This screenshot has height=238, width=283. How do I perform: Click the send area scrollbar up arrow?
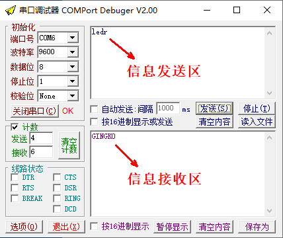[269, 34]
